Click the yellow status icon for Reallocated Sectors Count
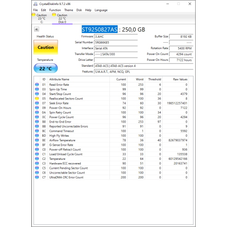Viewport: 227px width, 227px height. pyautogui.click(x=37, y=99)
